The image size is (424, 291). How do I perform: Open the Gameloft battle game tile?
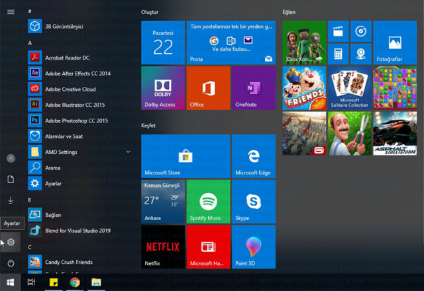click(x=304, y=134)
